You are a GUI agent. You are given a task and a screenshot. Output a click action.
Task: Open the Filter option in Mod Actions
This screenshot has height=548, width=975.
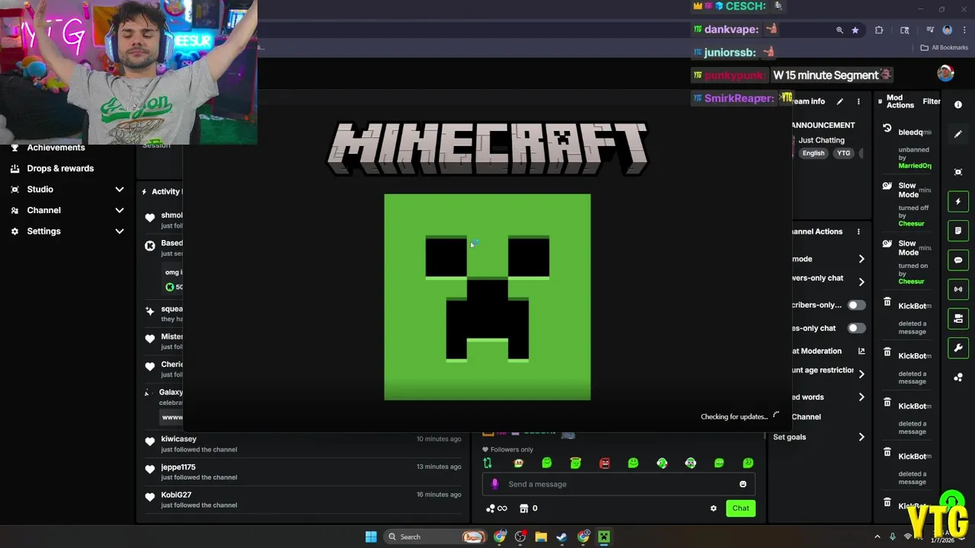pyautogui.click(x=932, y=101)
